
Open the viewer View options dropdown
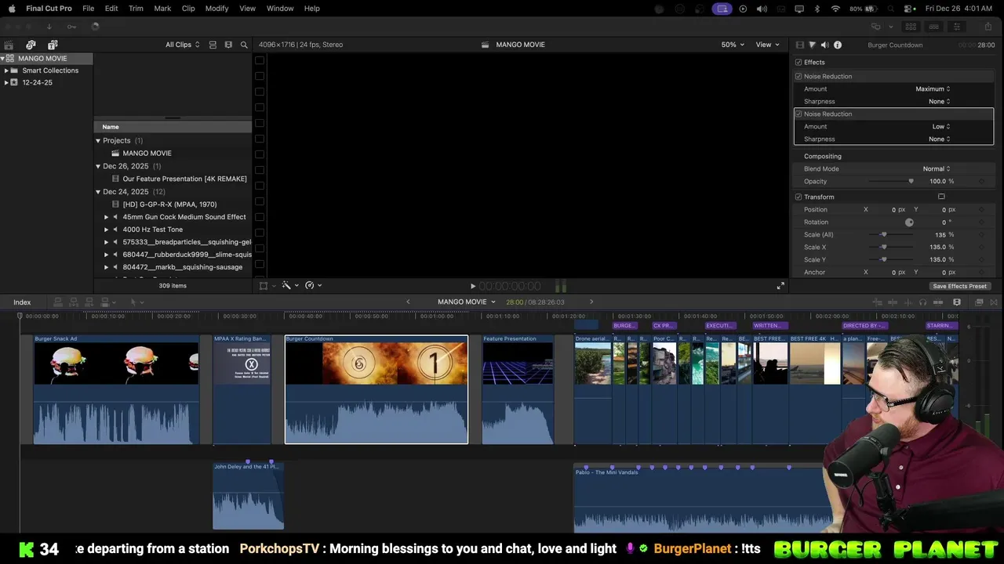[766, 45]
